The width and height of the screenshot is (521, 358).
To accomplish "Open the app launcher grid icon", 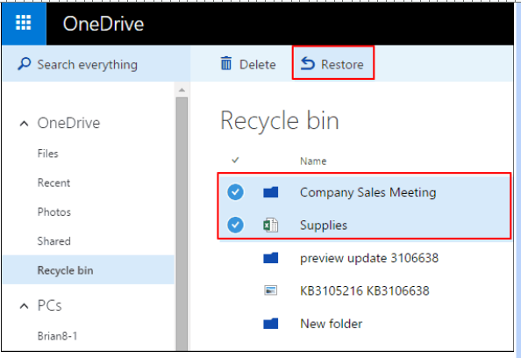I will point(24,23).
